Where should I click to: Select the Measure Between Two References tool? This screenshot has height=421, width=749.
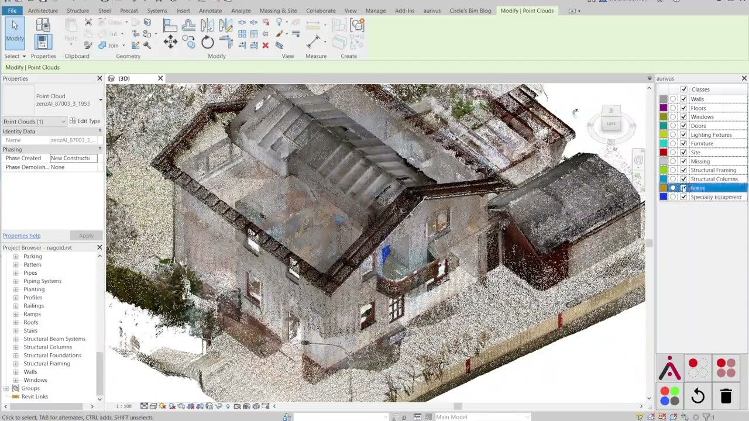[314, 42]
